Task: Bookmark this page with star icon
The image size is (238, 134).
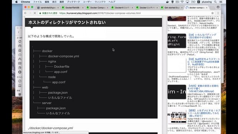Action: 212,13
